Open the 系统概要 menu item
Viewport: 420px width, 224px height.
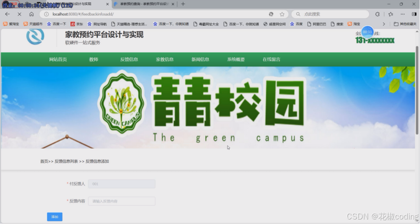pos(235,59)
